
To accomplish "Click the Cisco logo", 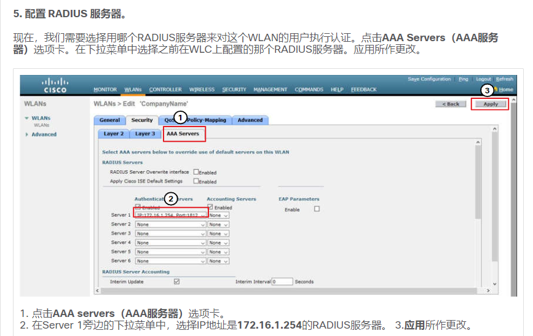I will coord(54,85).
